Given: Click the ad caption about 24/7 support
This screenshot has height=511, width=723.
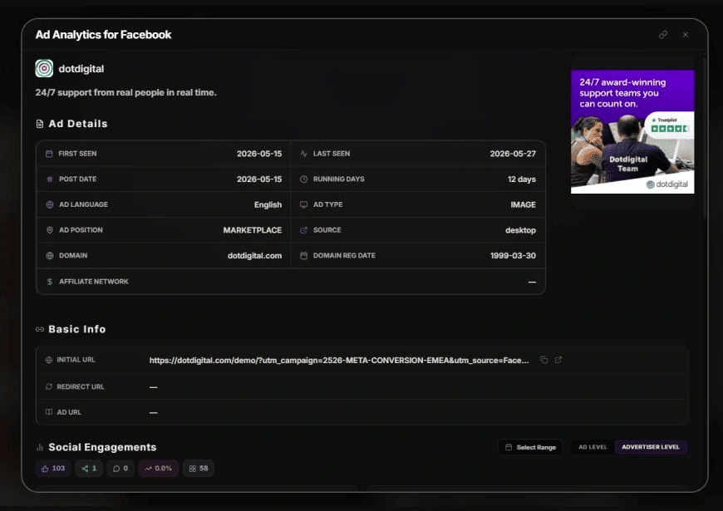Looking at the screenshot, I should 125,92.
